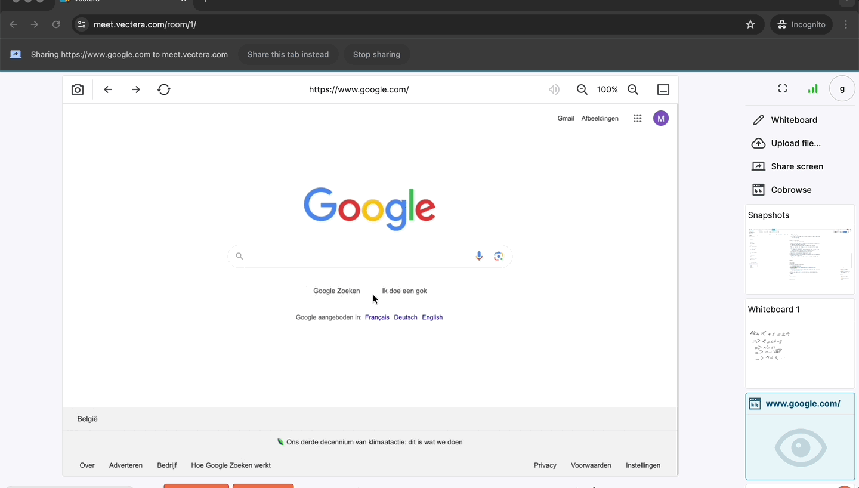859x488 pixels.
Task: Switch Google language to Deutsch
Action: pos(406,317)
